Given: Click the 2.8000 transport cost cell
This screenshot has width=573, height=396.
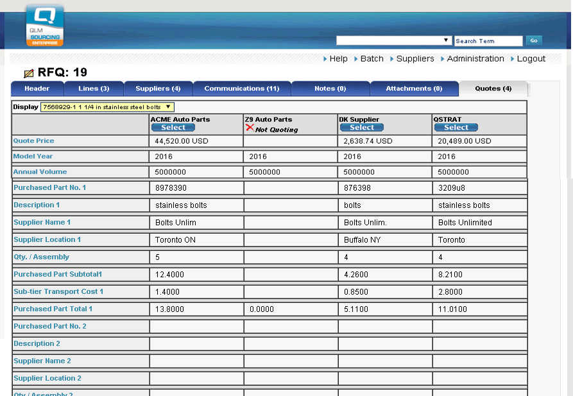Looking at the screenshot, I should click(450, 292).
